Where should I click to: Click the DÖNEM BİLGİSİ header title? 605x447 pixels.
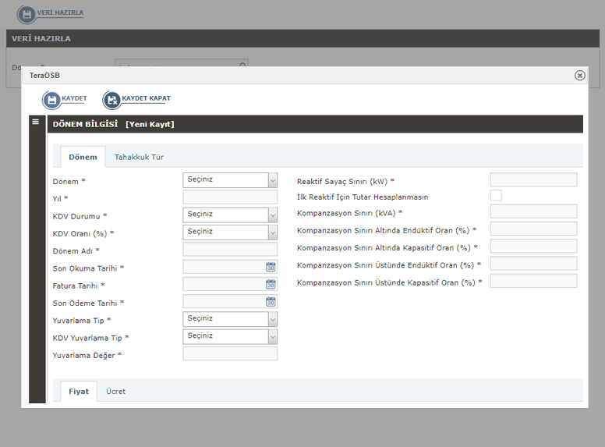(x=85, y=124)
